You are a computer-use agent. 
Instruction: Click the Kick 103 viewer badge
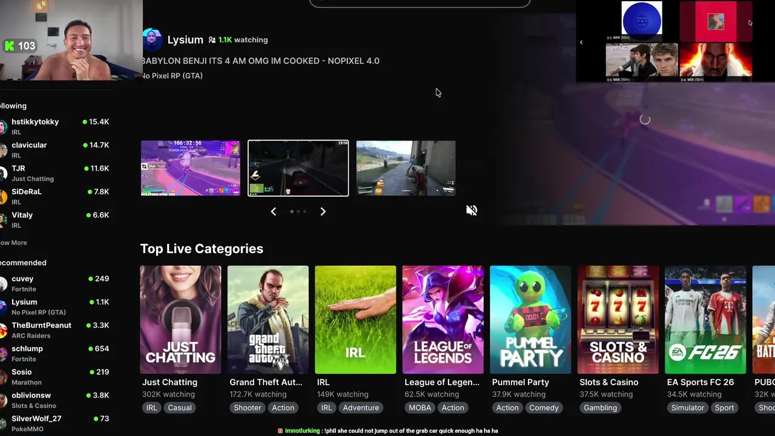tap(19, 46)
